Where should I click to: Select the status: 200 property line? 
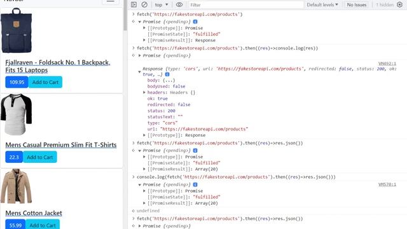point(161,111)
